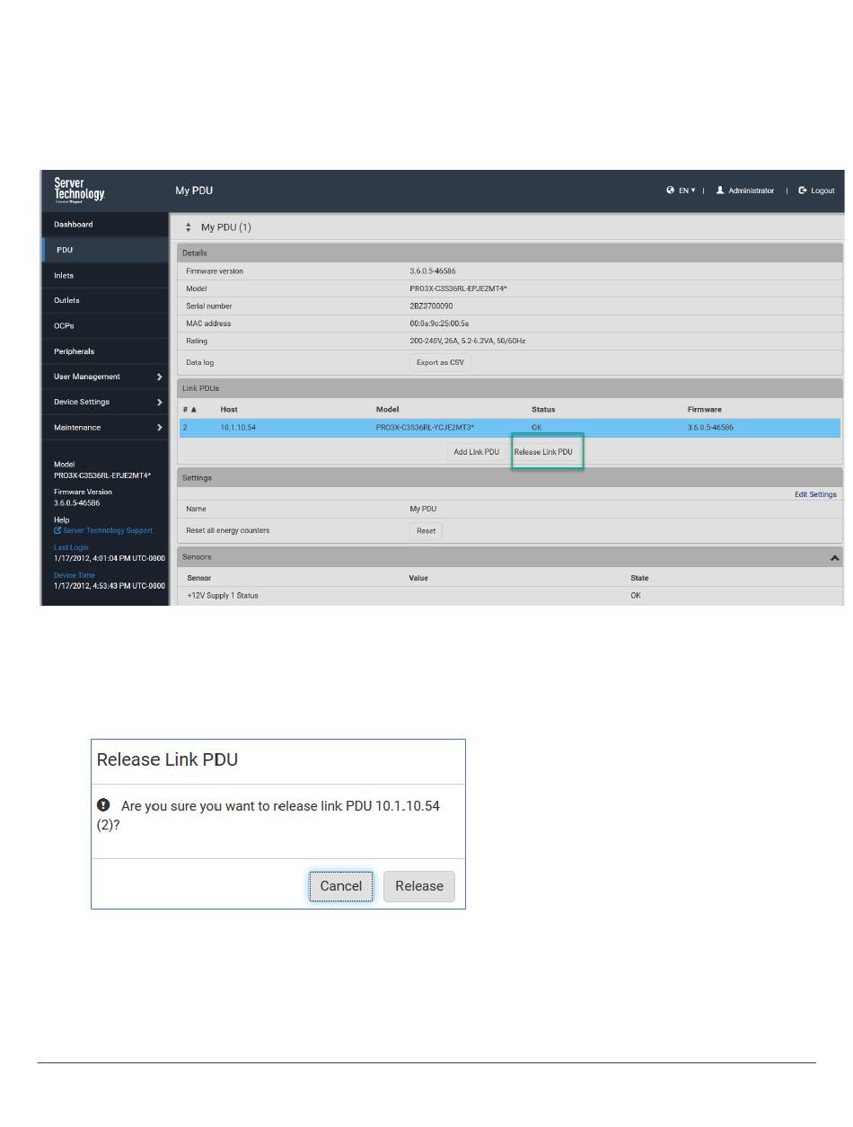Image resolution: width=853 pixels, height=1127 pixels.
Task: Click the Host column header
Action: coord(229,409)
